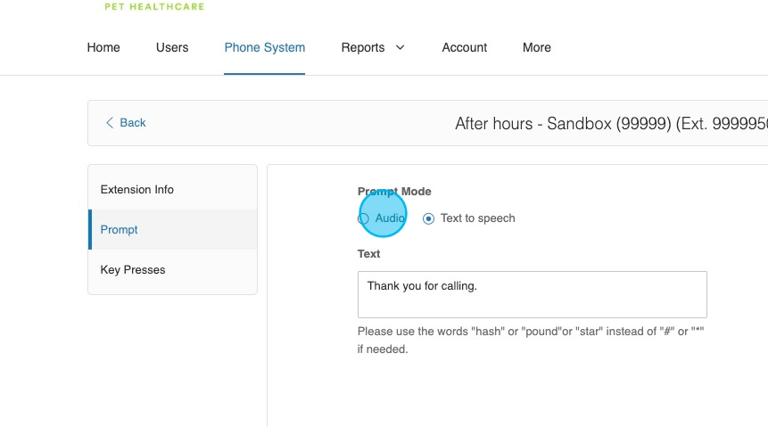The height and width of the screenshot is (427, 768).
Task: Select the Prompt sidebar tab
Action: (x=120, y=229)
